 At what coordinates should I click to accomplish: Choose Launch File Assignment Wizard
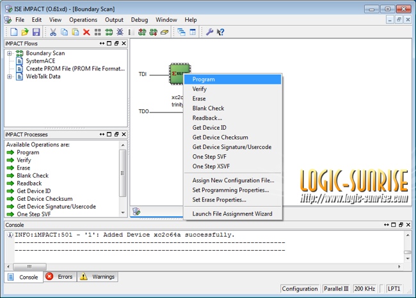click(233, 214)
